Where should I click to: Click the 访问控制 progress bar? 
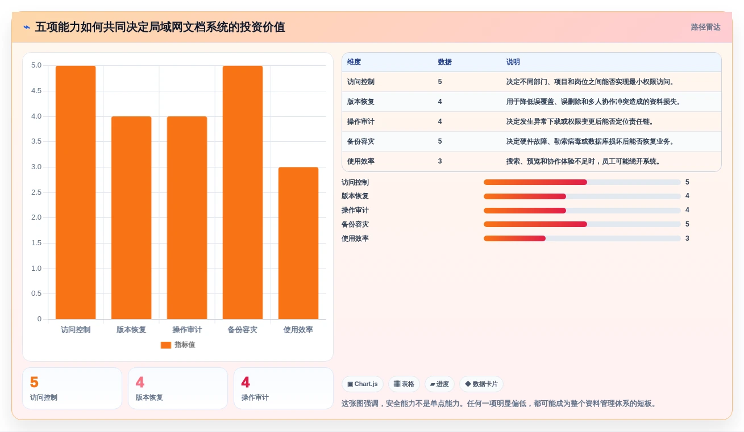pos(582,182)
